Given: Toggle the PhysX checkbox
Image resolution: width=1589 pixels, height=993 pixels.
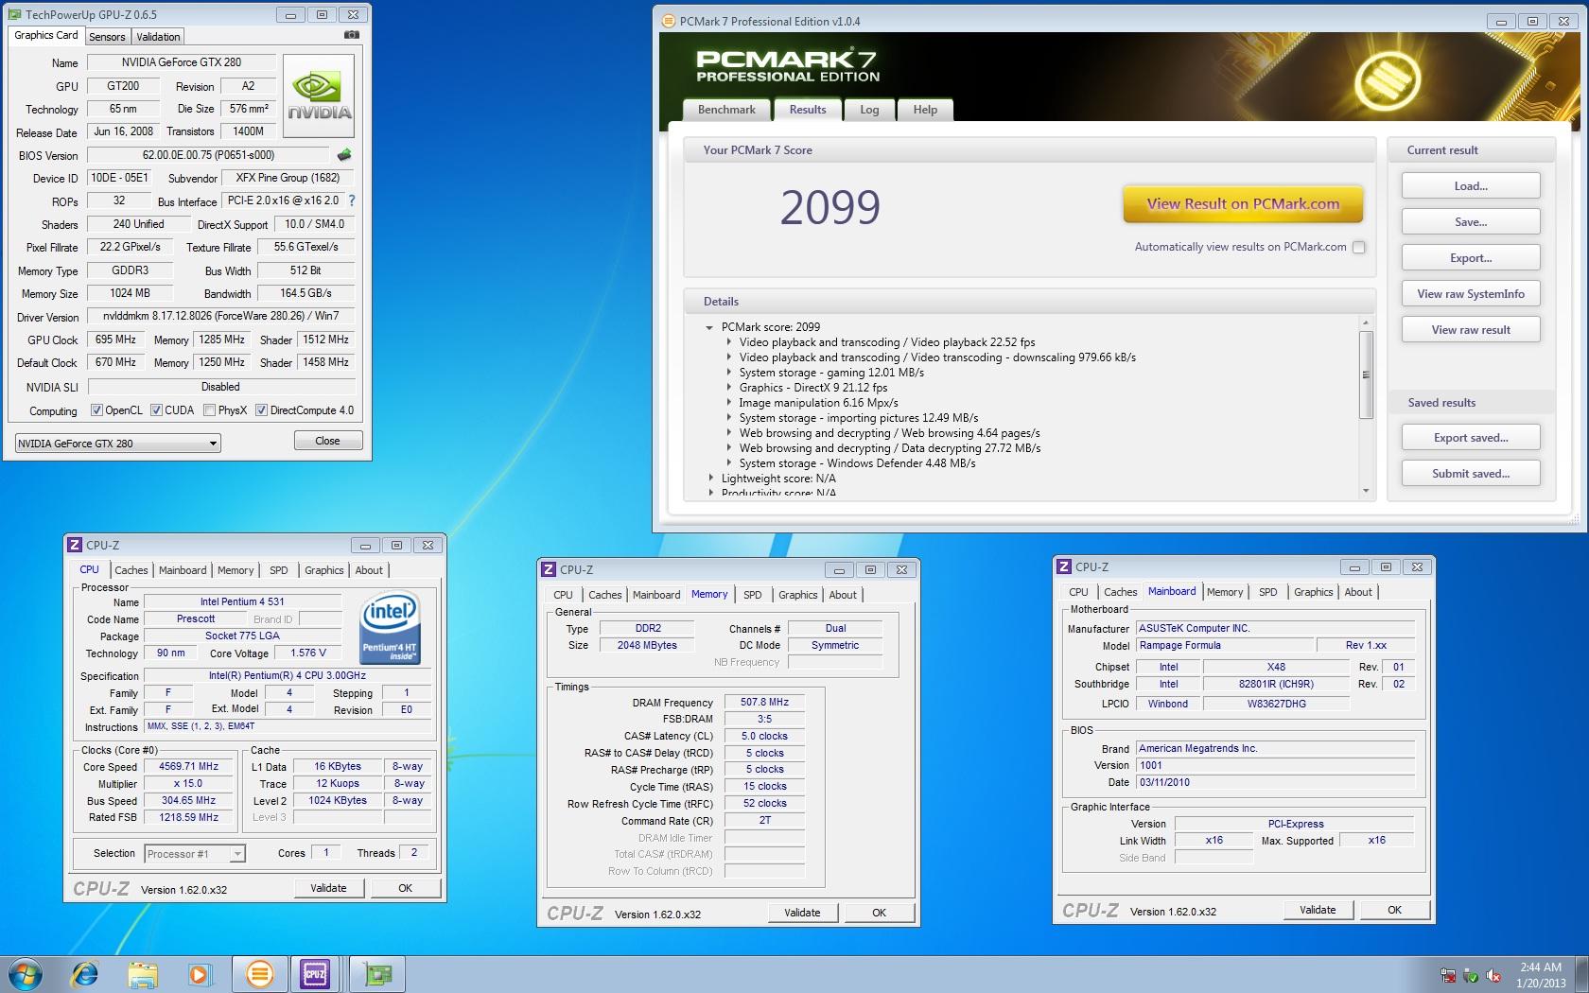Looking at the screenshot, I should pos(209,410).
